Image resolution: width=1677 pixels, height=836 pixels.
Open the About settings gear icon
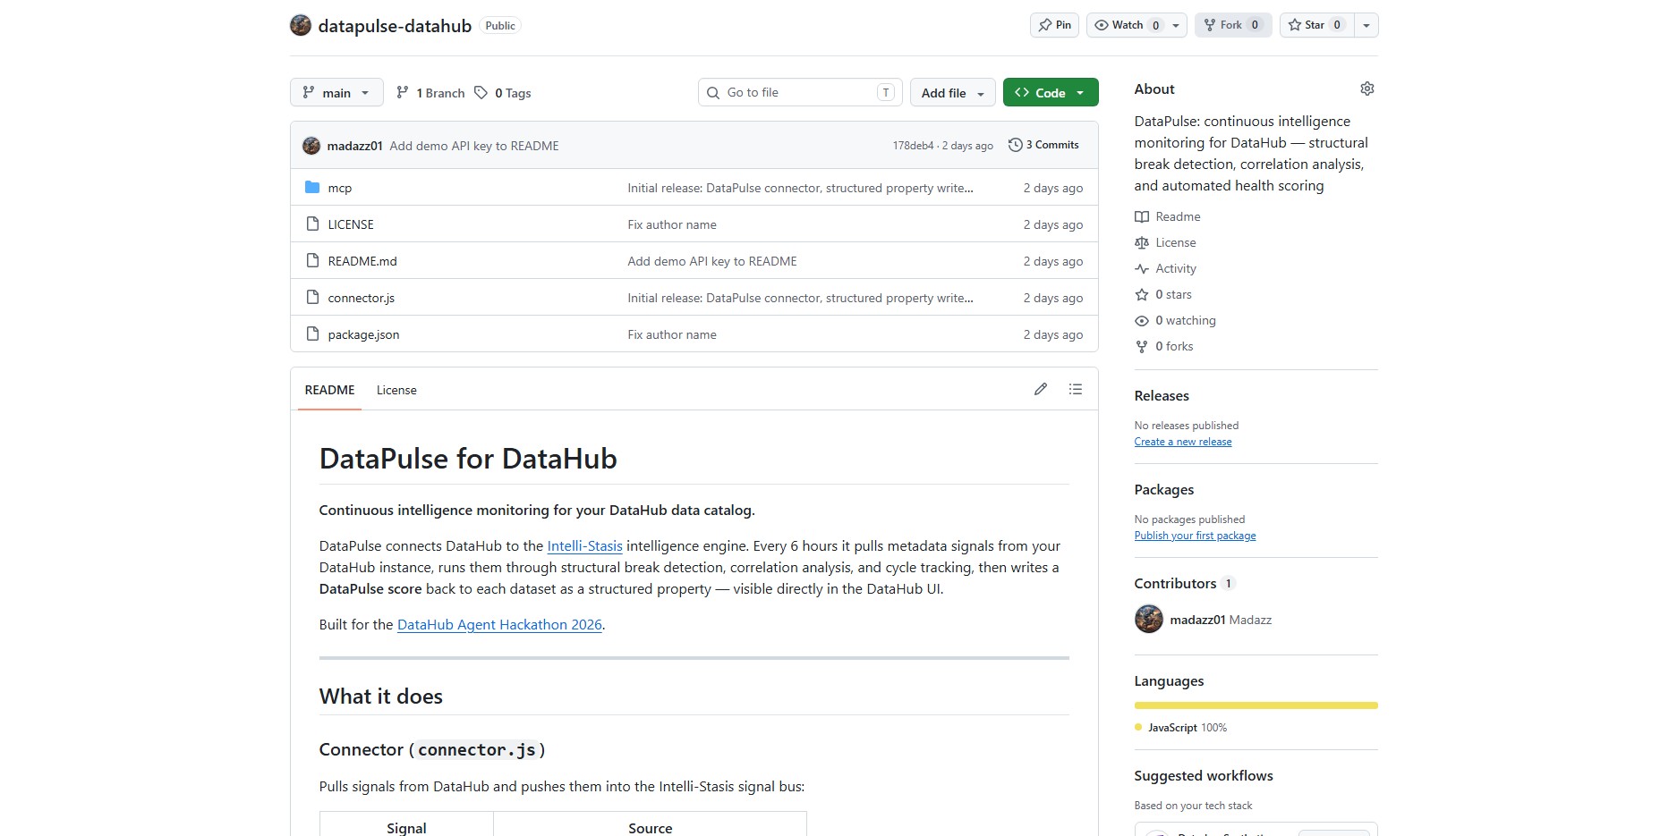[x=1366, y=89]
